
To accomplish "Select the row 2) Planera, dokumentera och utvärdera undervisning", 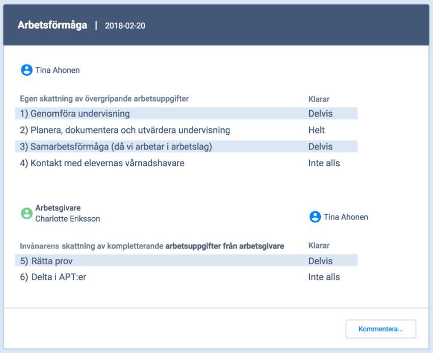I will click(x=186, y=130).
